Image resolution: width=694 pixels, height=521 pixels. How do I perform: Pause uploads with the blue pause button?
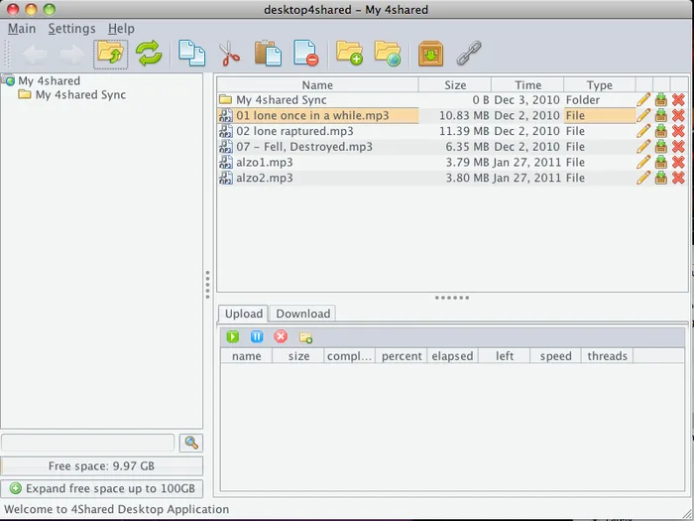pyautogui.click(x=257, y=337)
